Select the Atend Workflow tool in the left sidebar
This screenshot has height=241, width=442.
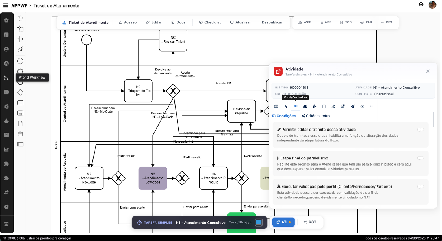click(6, 77)
